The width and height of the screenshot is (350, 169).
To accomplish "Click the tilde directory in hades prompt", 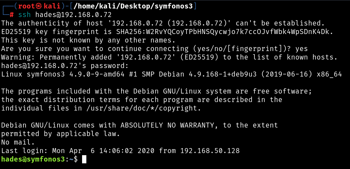I will [71, 159].
